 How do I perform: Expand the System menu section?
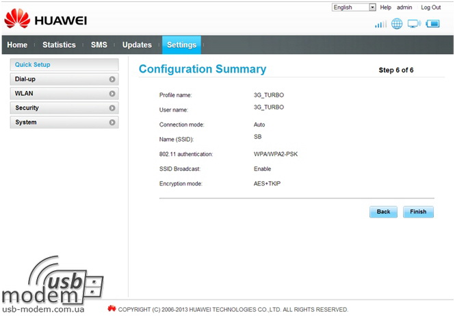pyautogui.click(x=64, y=122)
